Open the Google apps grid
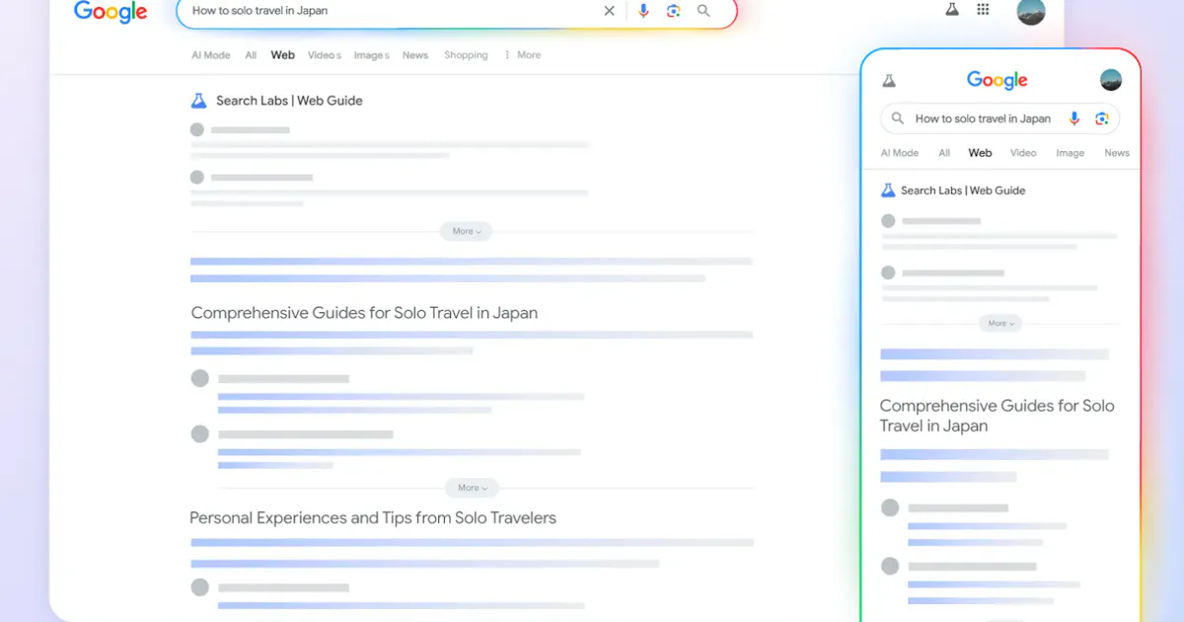The width and height of the screenshot is (1184, 622). [x=983, y=9]
